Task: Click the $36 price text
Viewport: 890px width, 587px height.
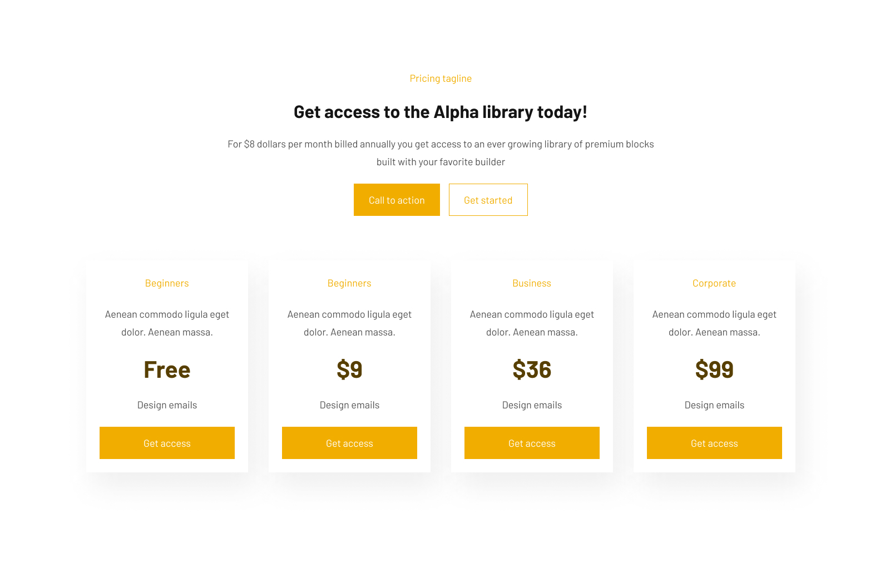Action: (x=532, y=369)
